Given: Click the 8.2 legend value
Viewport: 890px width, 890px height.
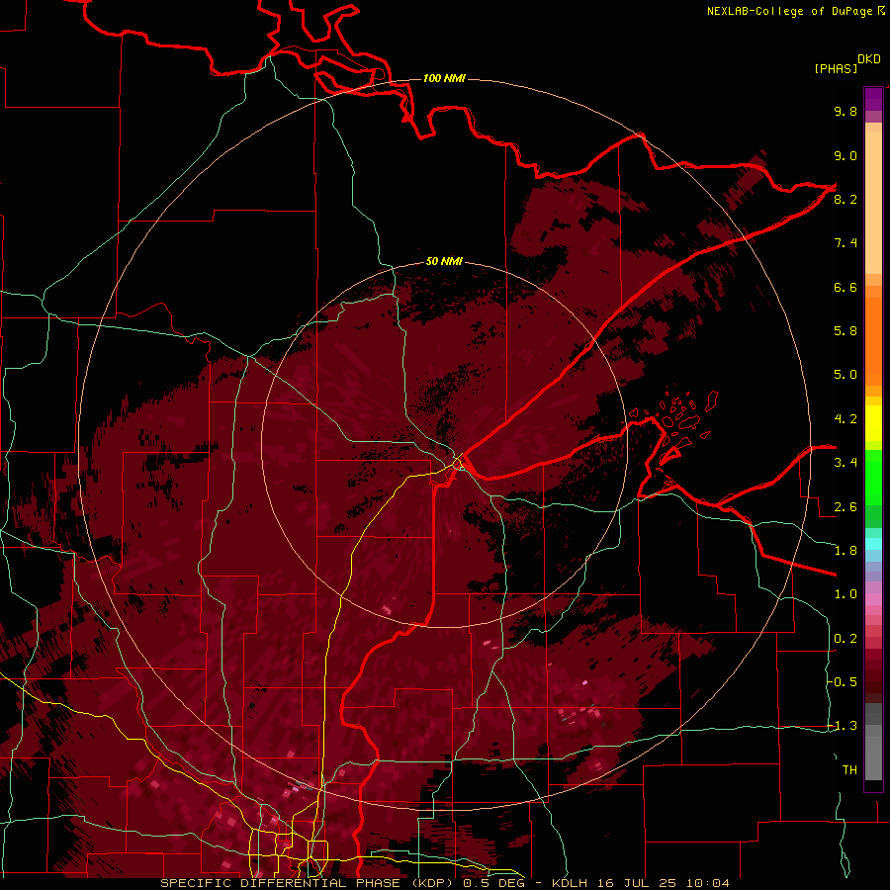Looking at the screenshot, I should [845, 199].
